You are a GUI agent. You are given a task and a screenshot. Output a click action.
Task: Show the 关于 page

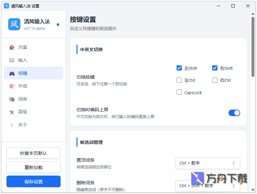click(33, 125)
